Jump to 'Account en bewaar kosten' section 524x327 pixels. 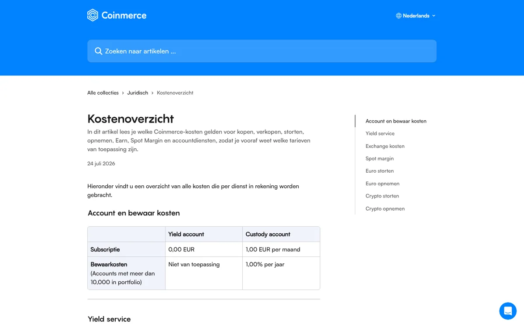[x=396, y=121]
